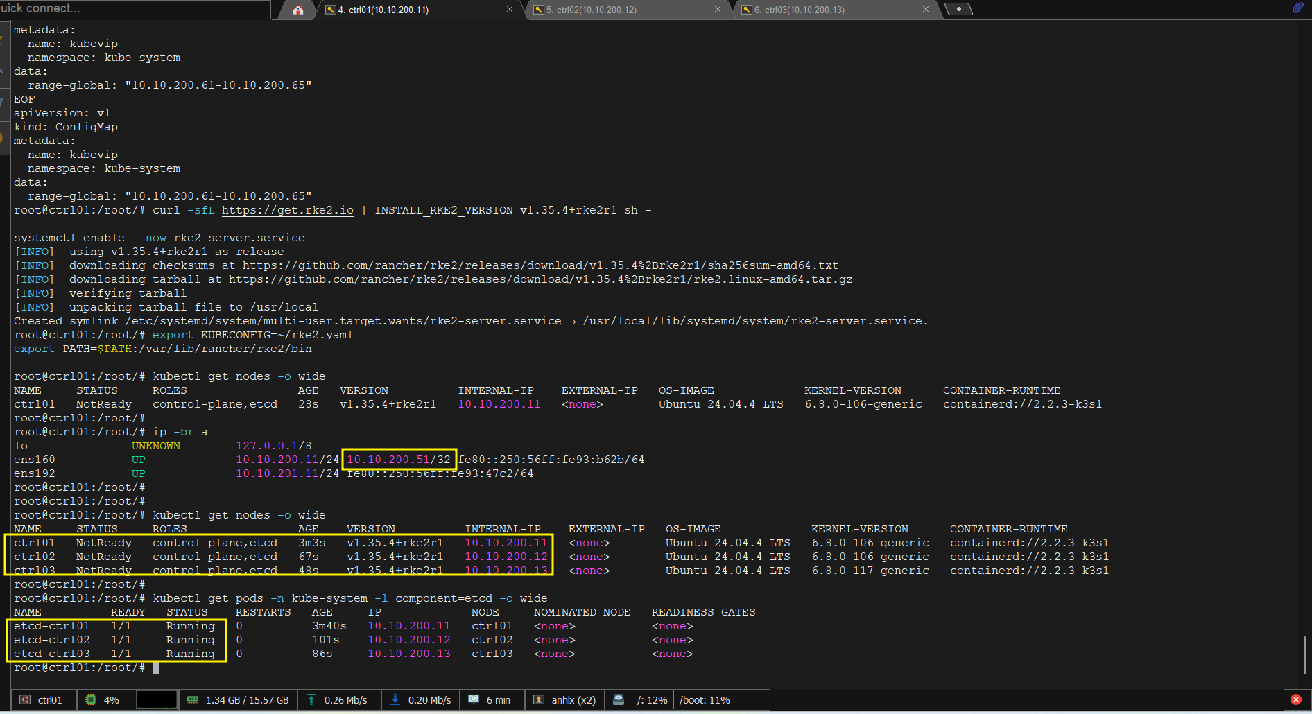1312x714 pixels.
Task: Click the 10.10.201.11/24 address on ens192
Action: tap(288, 473)
